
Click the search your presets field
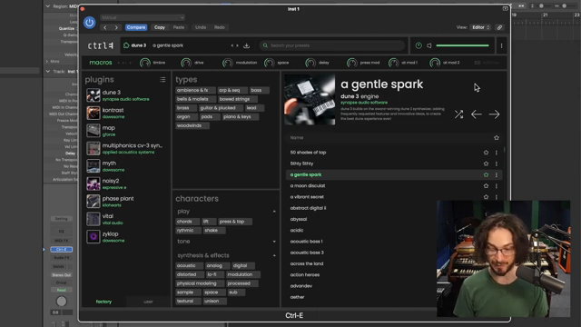[x=332, y=45]
